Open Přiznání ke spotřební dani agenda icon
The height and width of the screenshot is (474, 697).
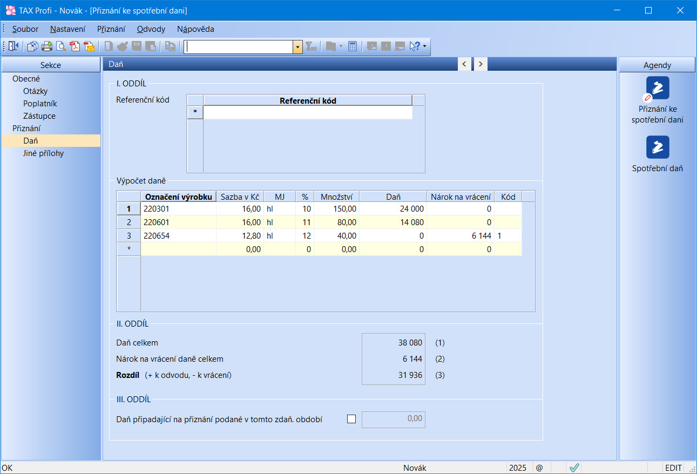point(657,88)
